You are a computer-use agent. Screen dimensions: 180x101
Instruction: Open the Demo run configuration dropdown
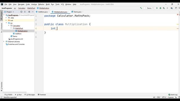click(149, 8)
